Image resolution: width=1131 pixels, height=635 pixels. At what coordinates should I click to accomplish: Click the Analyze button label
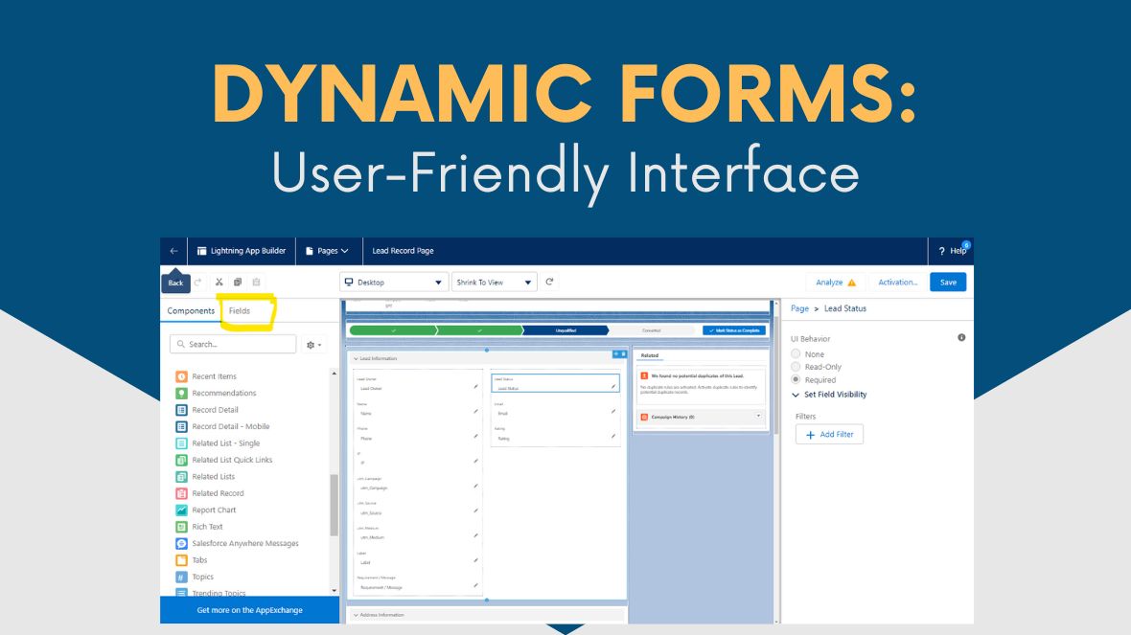click(829, 283)
